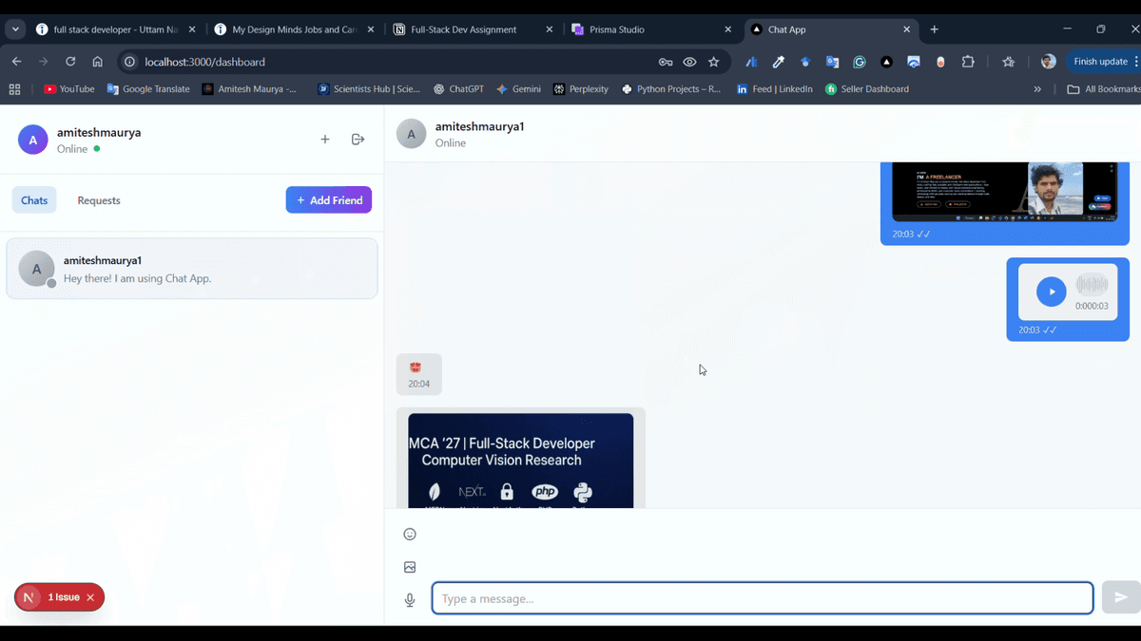The height and width of the screenshot is (641, 1141).
Task: Switch to the Requests tab
Action: point(98,200)
